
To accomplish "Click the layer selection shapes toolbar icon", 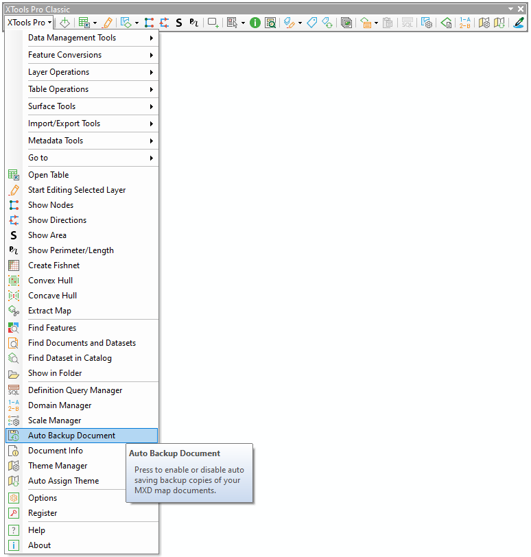I will click(126, 23).
